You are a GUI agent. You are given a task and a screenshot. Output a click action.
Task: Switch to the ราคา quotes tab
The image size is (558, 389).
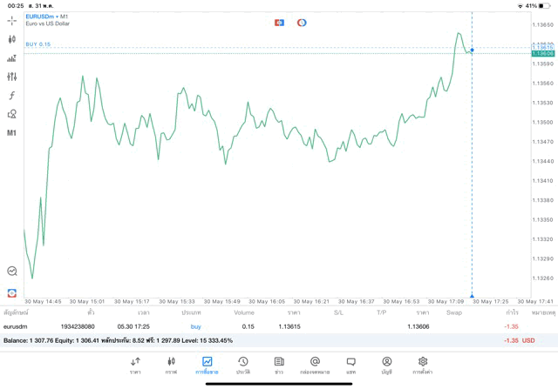[135, 366]
